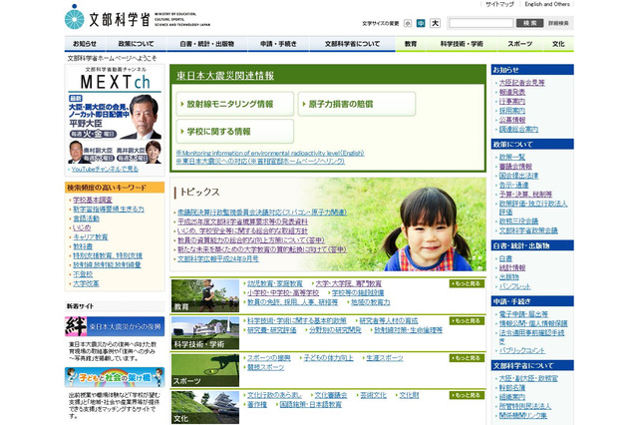
Task: Open 小学校・中学校・高等学校 link
Action: [x=283, y=293]
